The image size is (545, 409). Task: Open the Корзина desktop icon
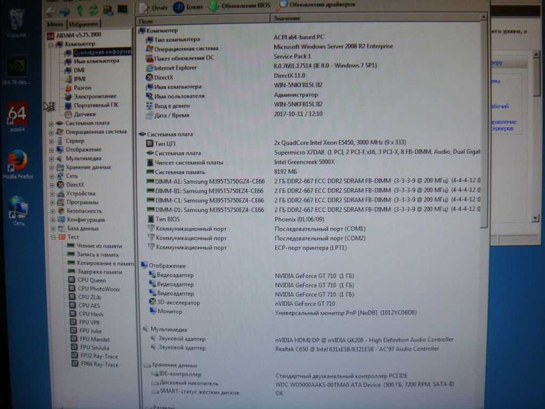pyautogui.click(x=16, y=23)
